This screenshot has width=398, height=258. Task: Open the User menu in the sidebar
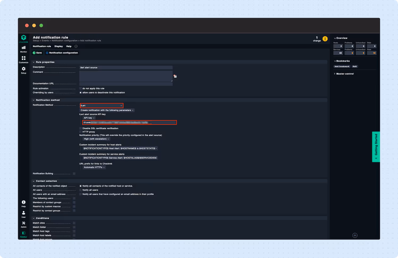pyautogui.click(x=23, y=213)
